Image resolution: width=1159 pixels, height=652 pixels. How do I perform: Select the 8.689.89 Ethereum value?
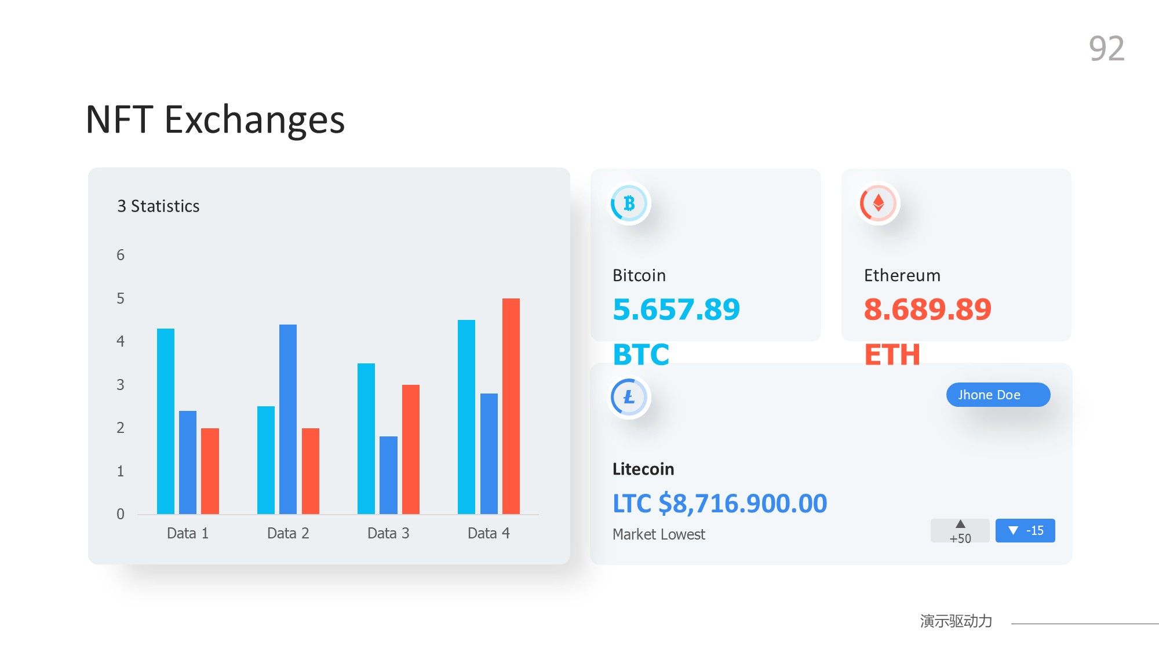coord(927,309)
